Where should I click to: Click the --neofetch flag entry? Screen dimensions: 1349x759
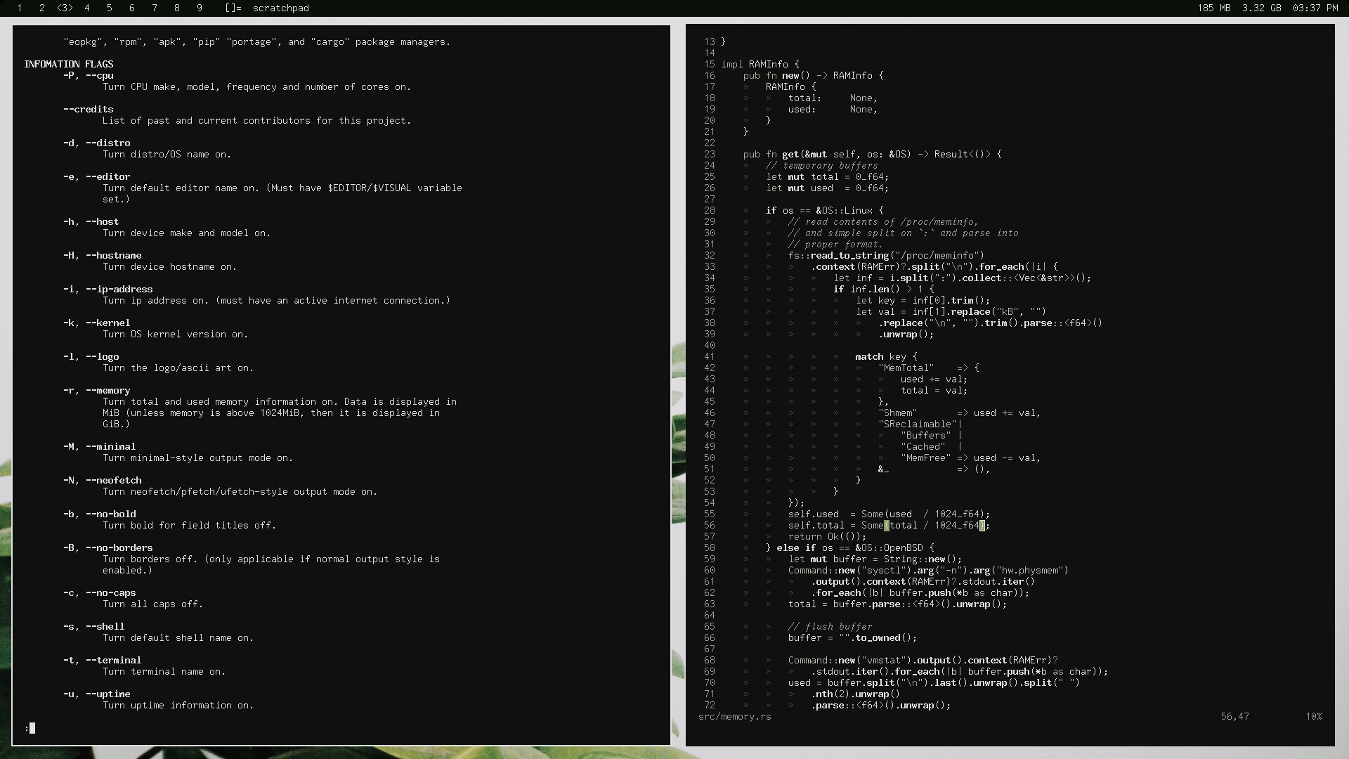pos(114,480)
